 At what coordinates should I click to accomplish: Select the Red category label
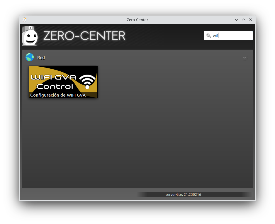tap(41, 58)
